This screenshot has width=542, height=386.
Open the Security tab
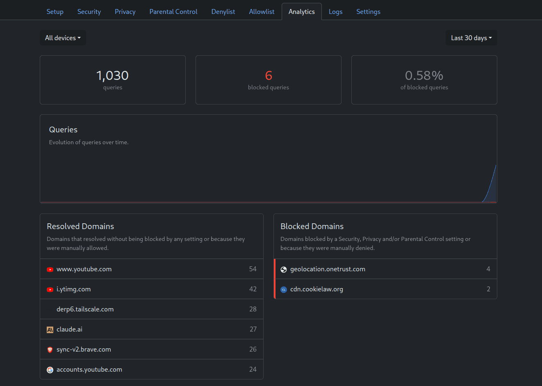(89, 11)
